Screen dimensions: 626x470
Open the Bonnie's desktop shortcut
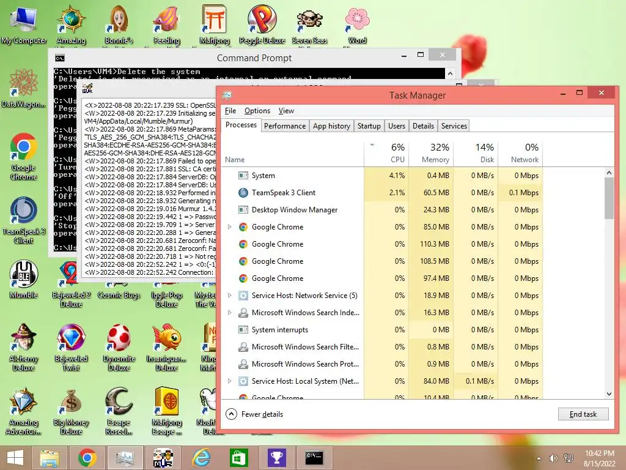(x=119, y=24)
